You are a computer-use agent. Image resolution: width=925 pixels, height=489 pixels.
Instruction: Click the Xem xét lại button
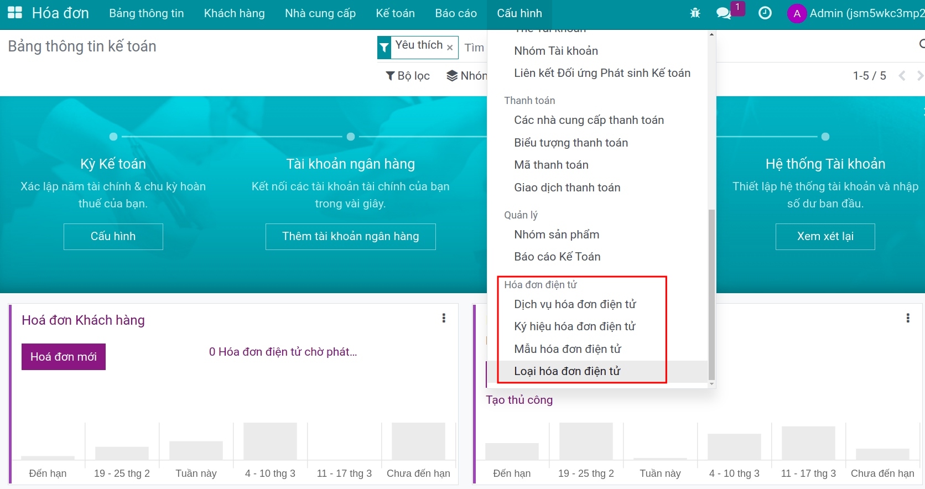pos(825,236)
